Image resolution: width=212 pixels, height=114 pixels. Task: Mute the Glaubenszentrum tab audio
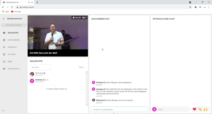pos(29,2)
